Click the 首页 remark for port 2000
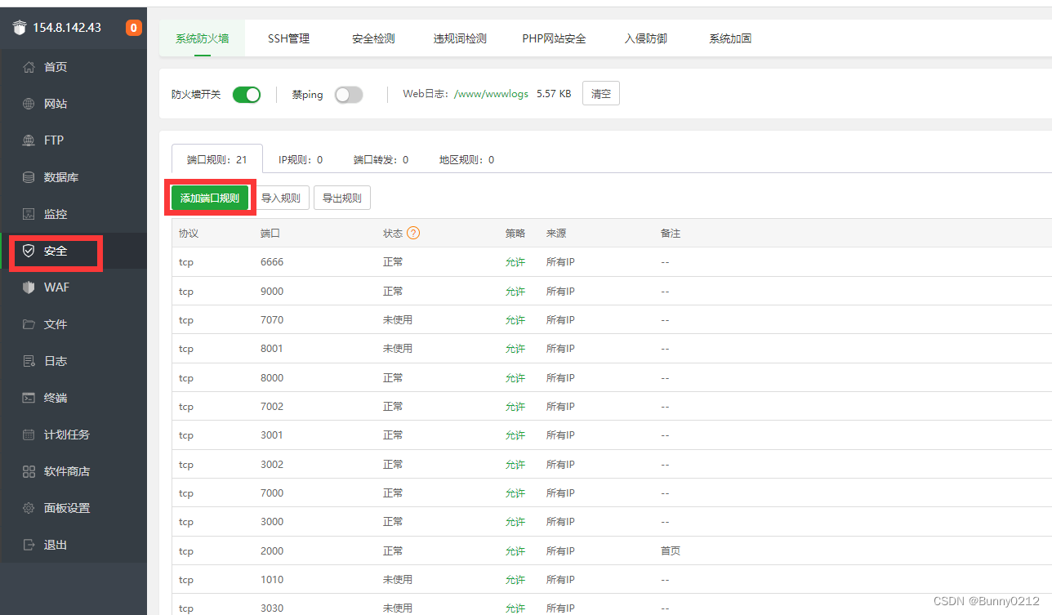Viewport: 1052px width, 615px height. click(x=671, y=551)
